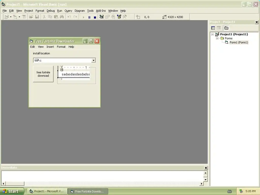Click the Redo arrow icon
This screenshot has height=195, width=260.
(75, 17)
